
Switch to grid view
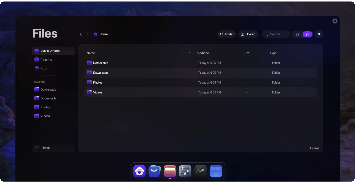pos(297,34)
